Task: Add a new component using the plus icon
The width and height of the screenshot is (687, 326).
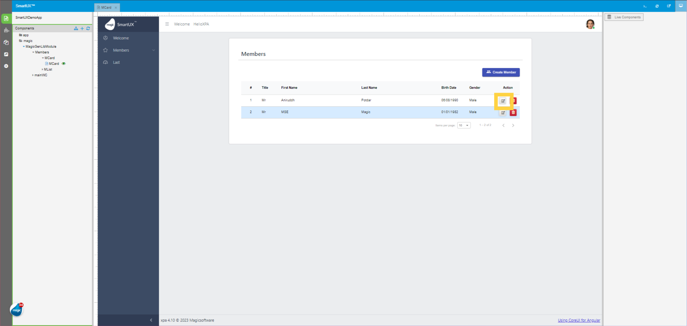Action: coord(82,29)
